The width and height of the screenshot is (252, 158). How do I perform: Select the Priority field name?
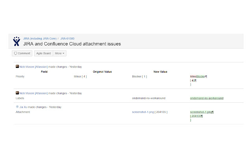coord(20,76)
